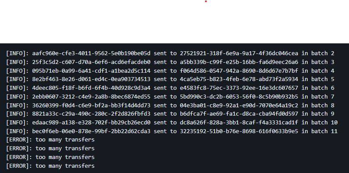Click the red dot above the console

click(205, 1)
